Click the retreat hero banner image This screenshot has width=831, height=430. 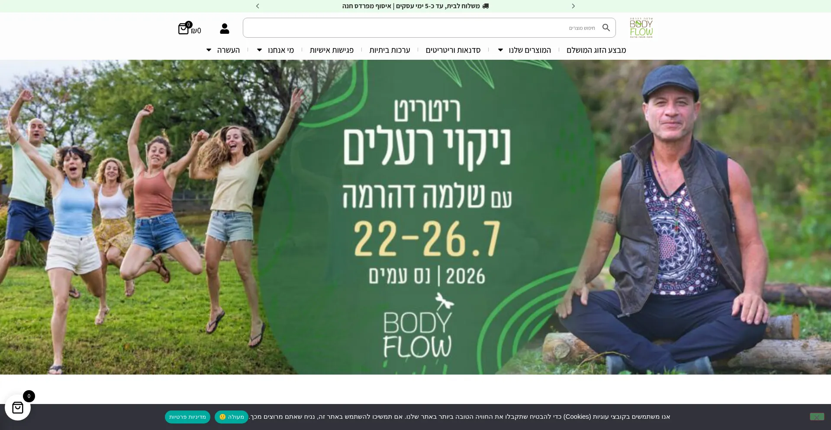[415, 217]
